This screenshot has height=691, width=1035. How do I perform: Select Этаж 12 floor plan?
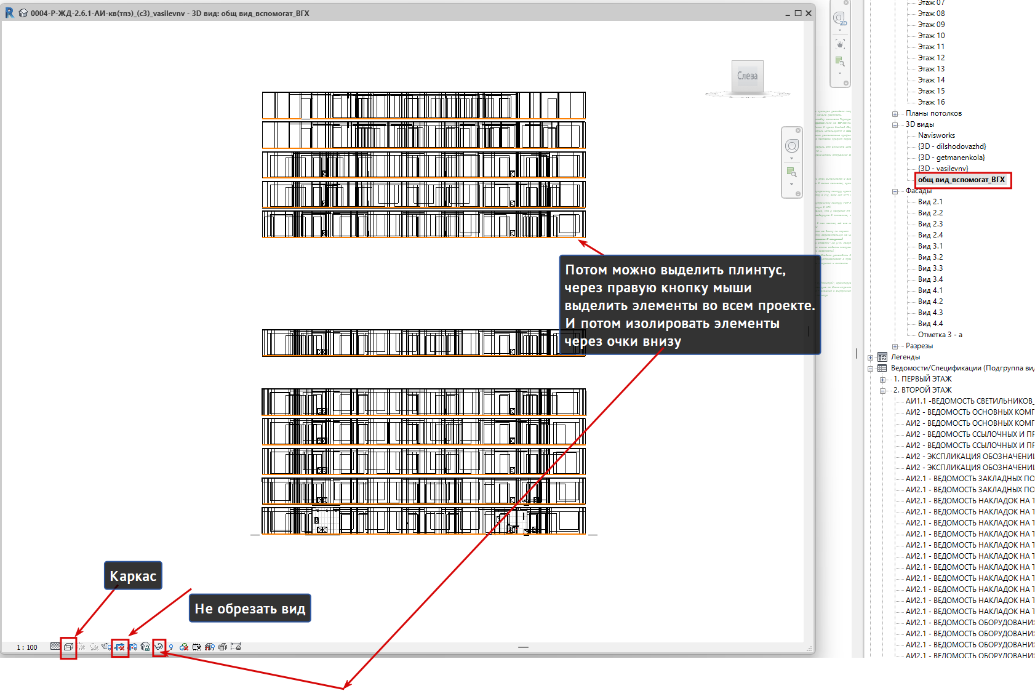coord(931,58)
